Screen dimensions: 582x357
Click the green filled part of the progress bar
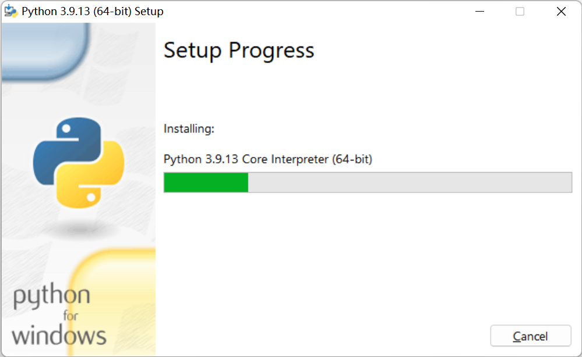pos(206,183)
